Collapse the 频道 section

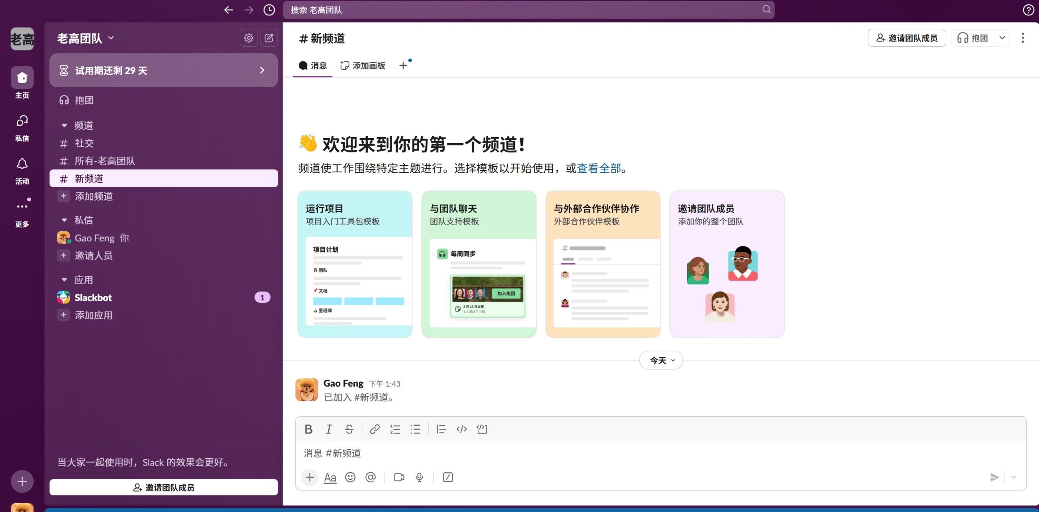point(64,125)
